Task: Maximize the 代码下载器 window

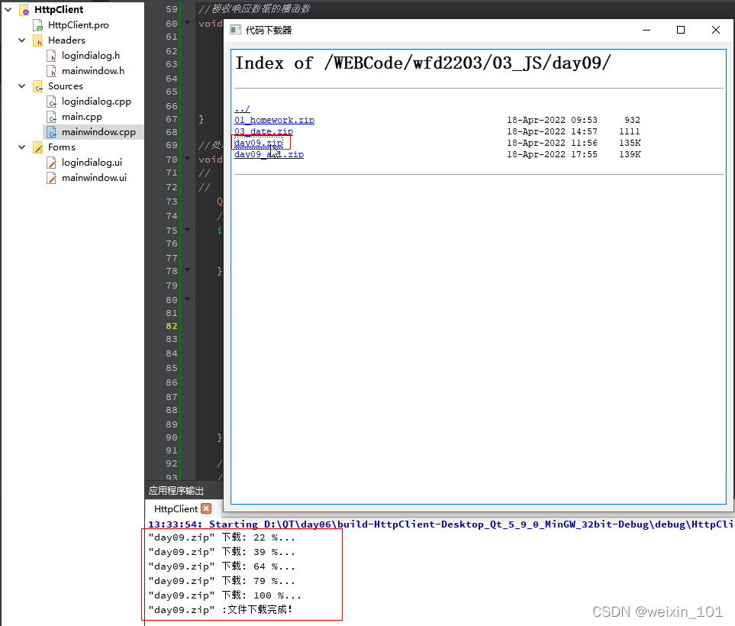Action: (681, 30)
